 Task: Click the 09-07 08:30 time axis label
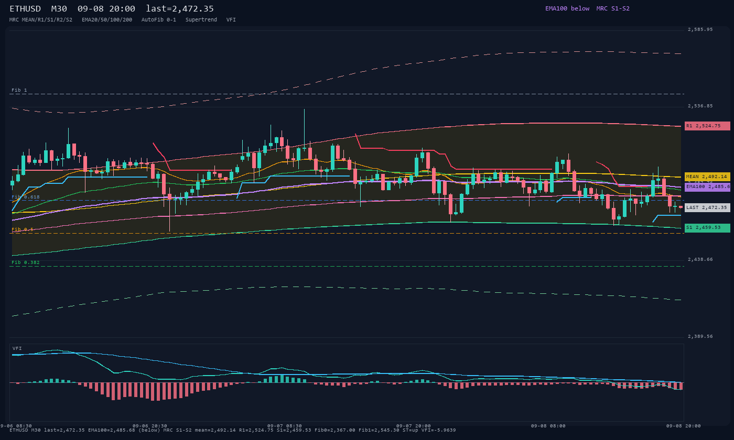coord(285,426)
